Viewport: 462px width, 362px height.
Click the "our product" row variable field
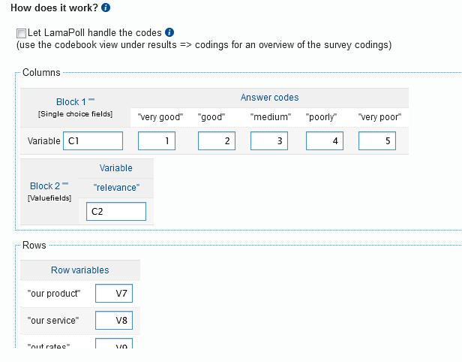click(114, 293)
